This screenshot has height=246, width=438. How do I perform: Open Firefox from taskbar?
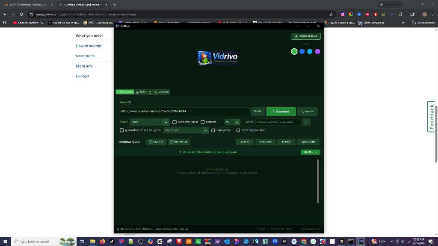click(102, 242)
